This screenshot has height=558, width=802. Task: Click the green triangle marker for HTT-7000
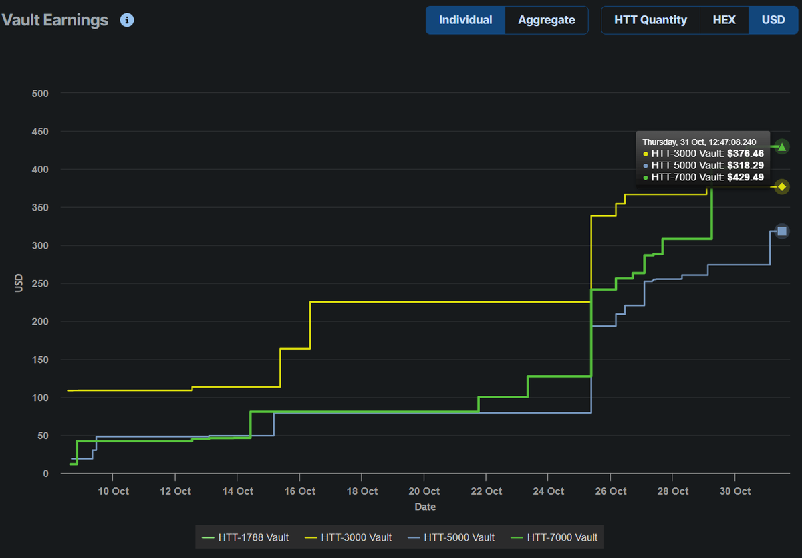[x=782, y=146]
